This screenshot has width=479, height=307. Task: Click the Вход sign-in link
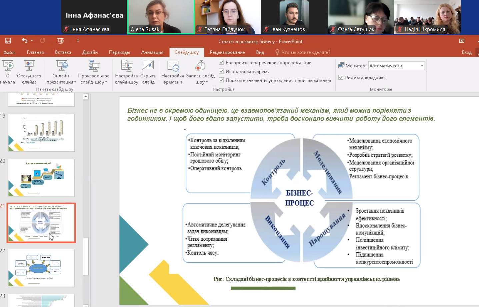[467, 52]
